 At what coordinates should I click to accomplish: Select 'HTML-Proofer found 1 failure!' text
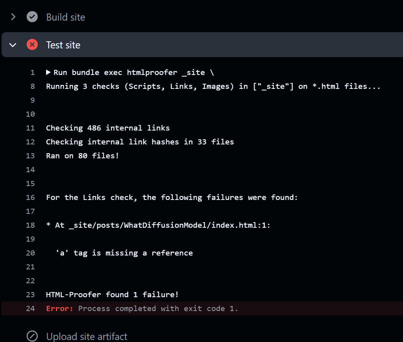point(112,294)
